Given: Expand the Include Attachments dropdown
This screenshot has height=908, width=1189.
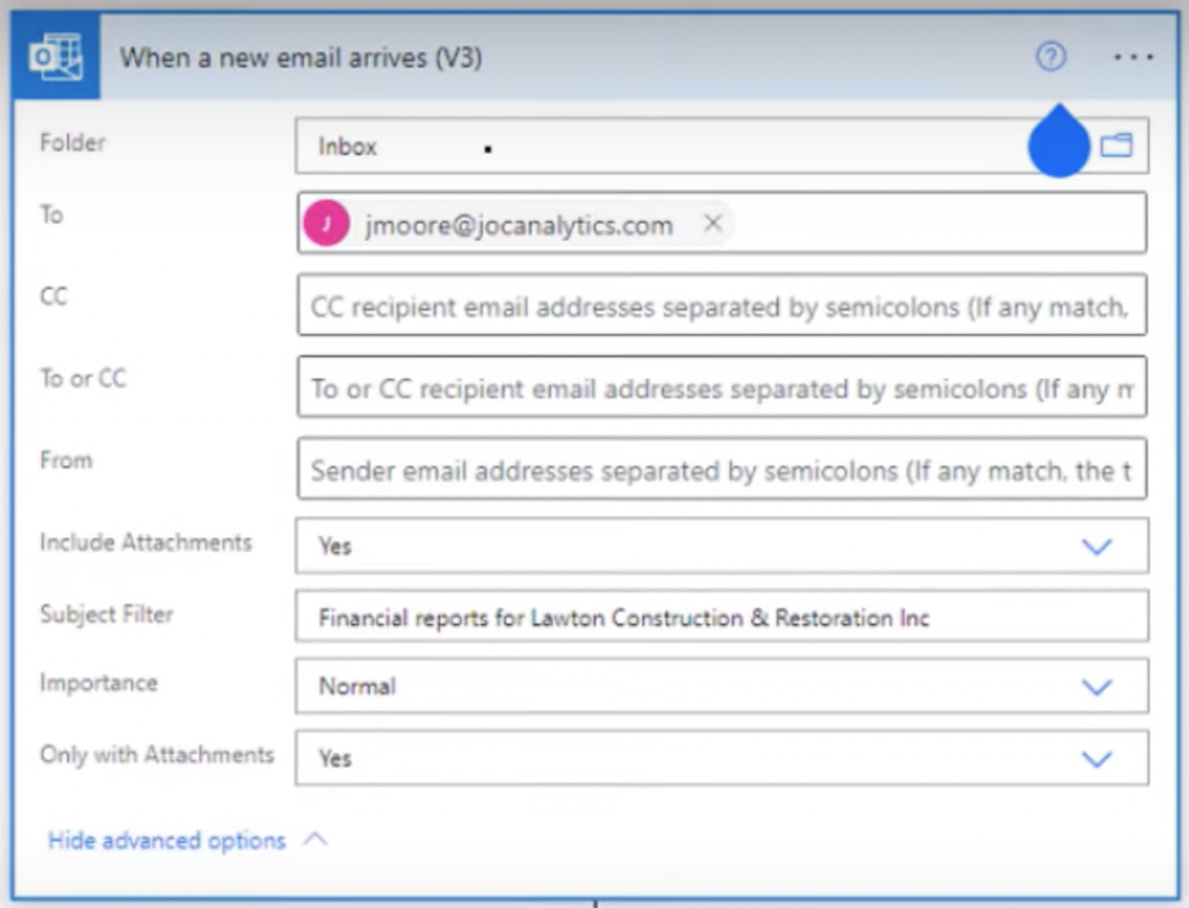Looking at the screenshot, I should (1096, 547).
